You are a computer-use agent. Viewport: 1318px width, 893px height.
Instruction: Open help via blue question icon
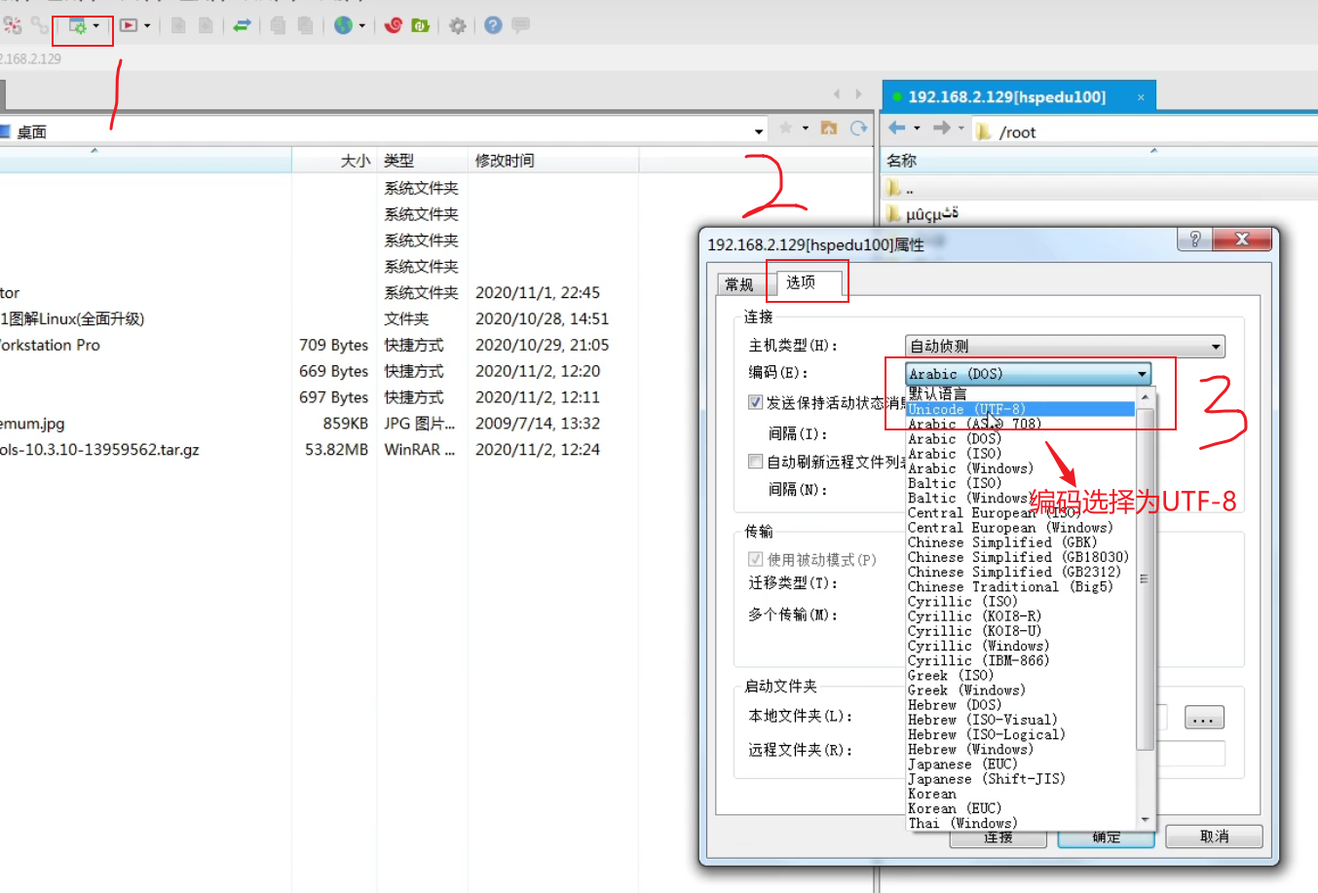(x=493, y=25)
